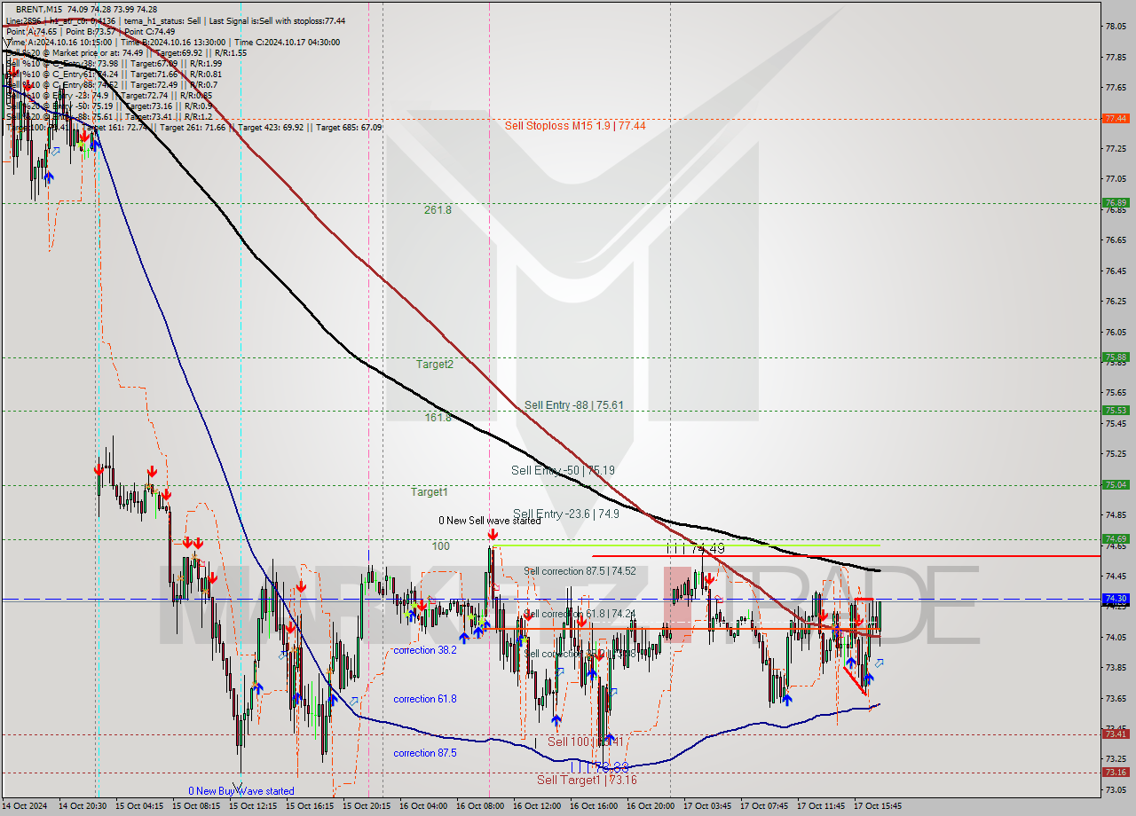Click the '0 New Buy Wave started' label
This screenshot has width=1136, height=816.
tap(241, 791)
